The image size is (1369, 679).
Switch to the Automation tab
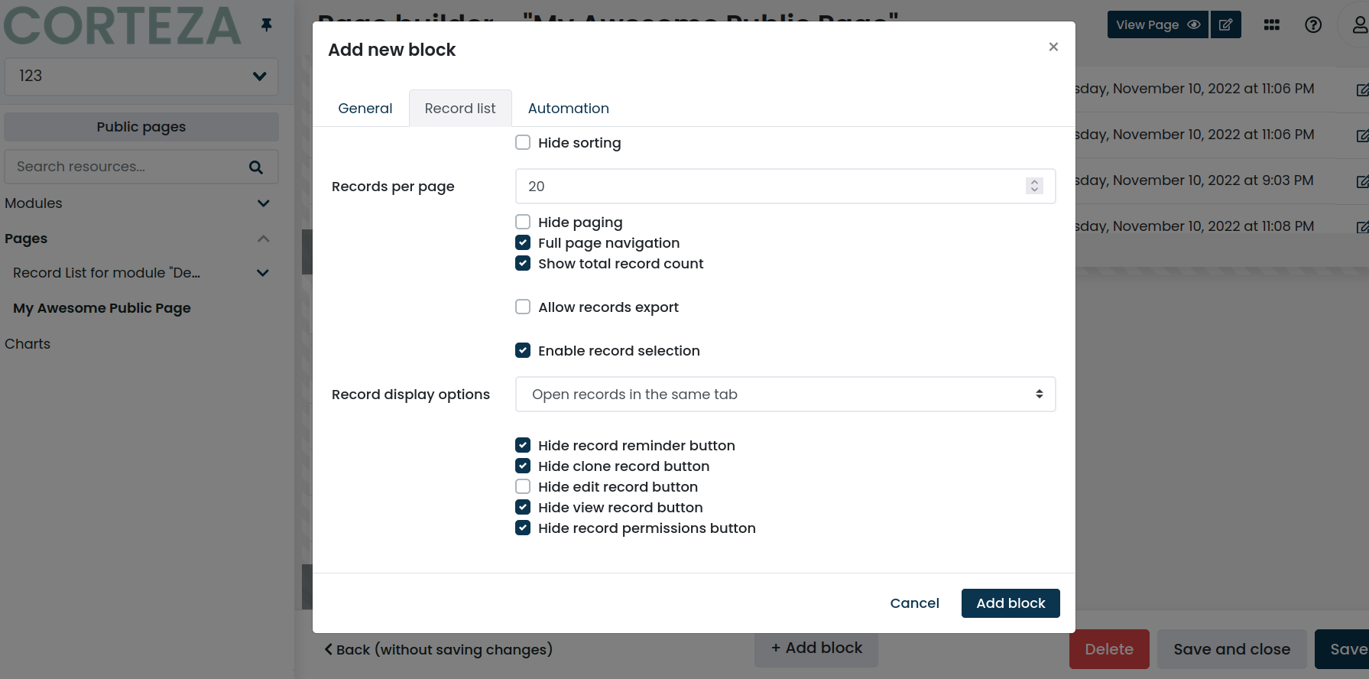coord(568,108)
